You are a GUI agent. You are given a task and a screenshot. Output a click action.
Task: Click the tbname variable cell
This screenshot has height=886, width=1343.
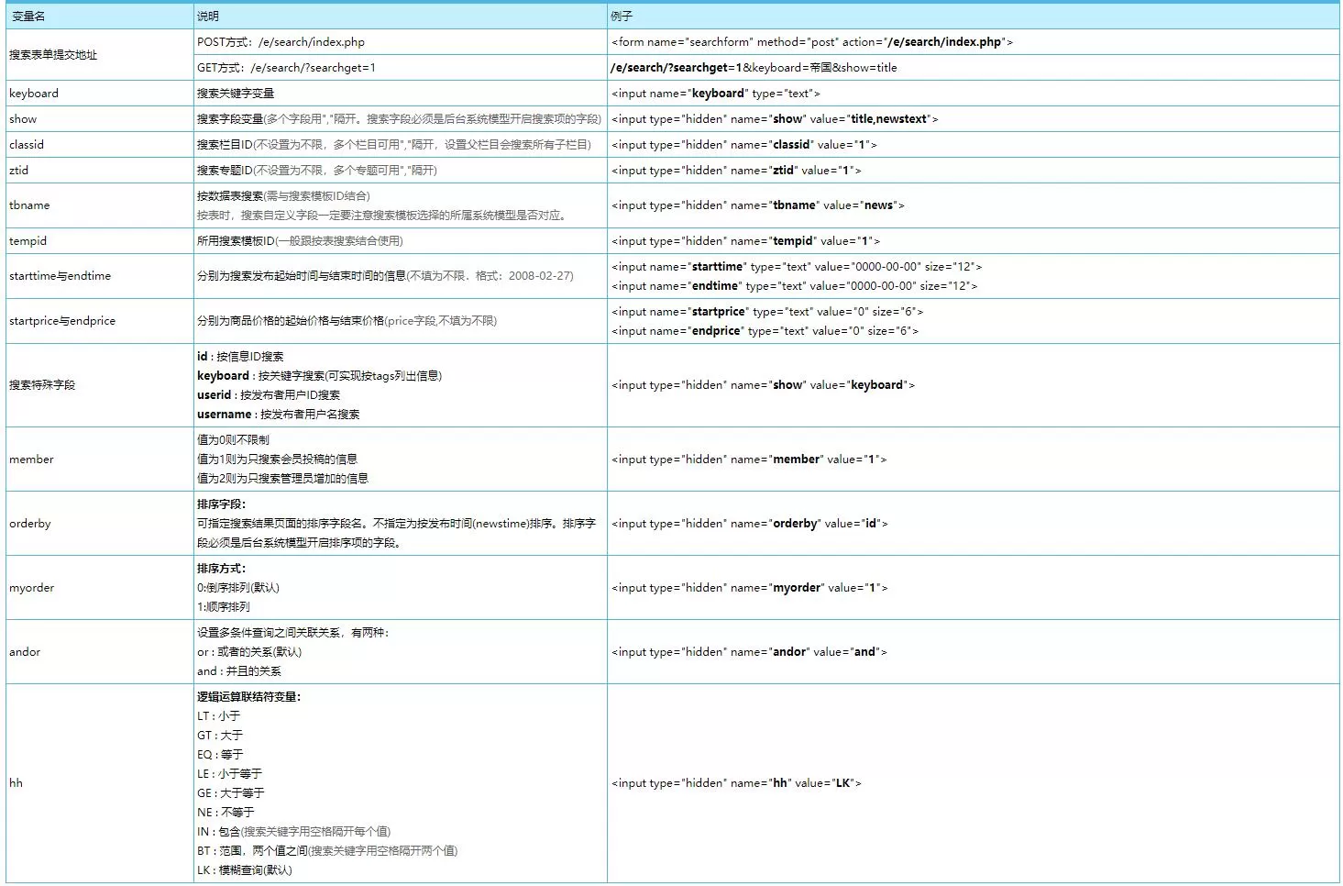pyautogui.click(x=99, y=205)
